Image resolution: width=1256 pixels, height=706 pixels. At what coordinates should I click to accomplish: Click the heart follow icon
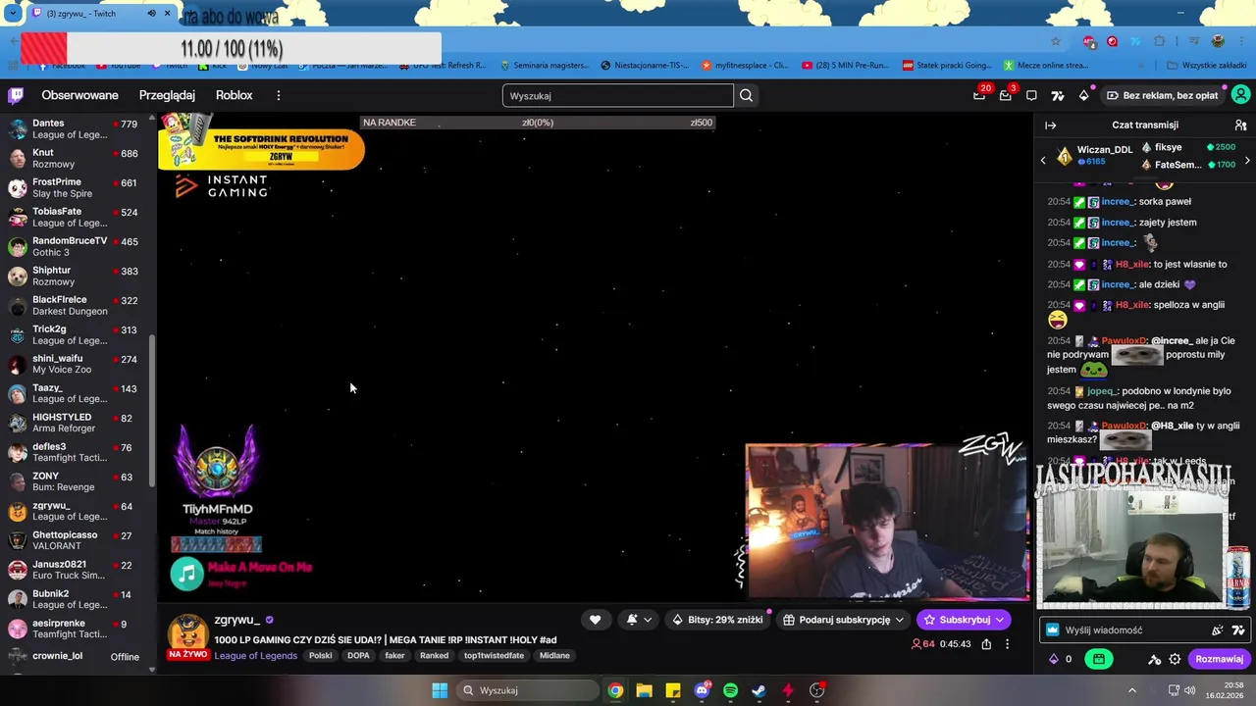(x=595, y=620)
